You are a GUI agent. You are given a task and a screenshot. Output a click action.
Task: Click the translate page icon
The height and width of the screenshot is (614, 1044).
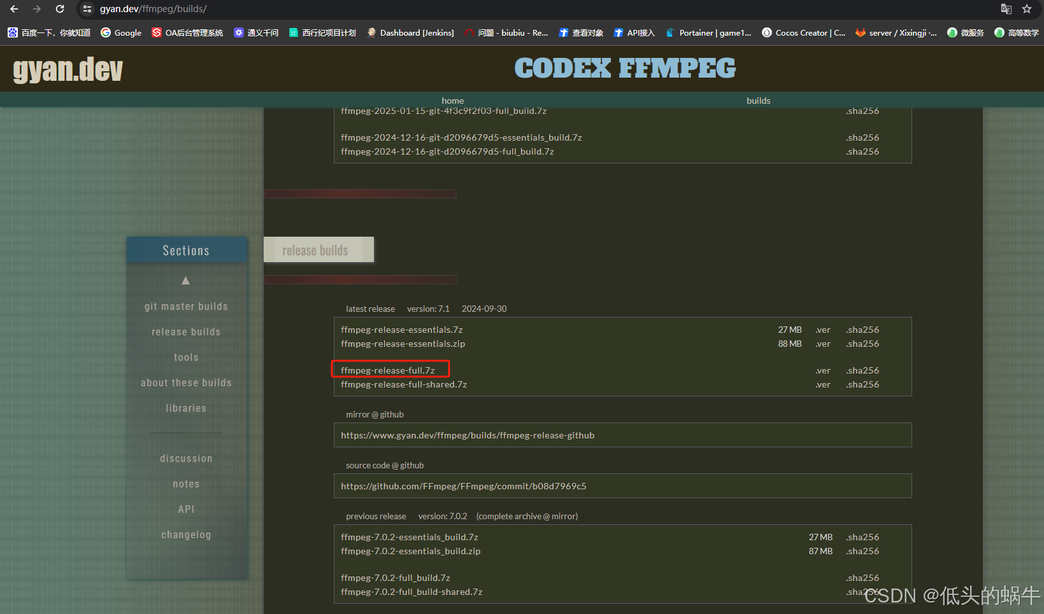(x=1006, y=9)
